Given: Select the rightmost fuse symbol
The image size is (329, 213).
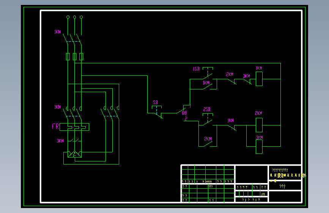Looking at the screenshot, I should (x=81, y=56).
